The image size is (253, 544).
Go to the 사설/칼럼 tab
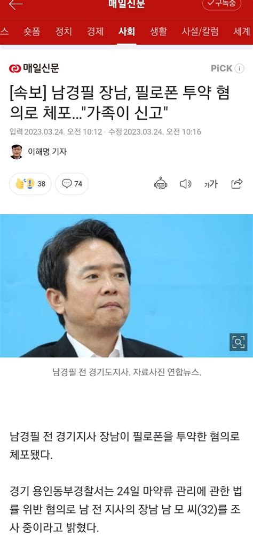(x=200, y=32)
